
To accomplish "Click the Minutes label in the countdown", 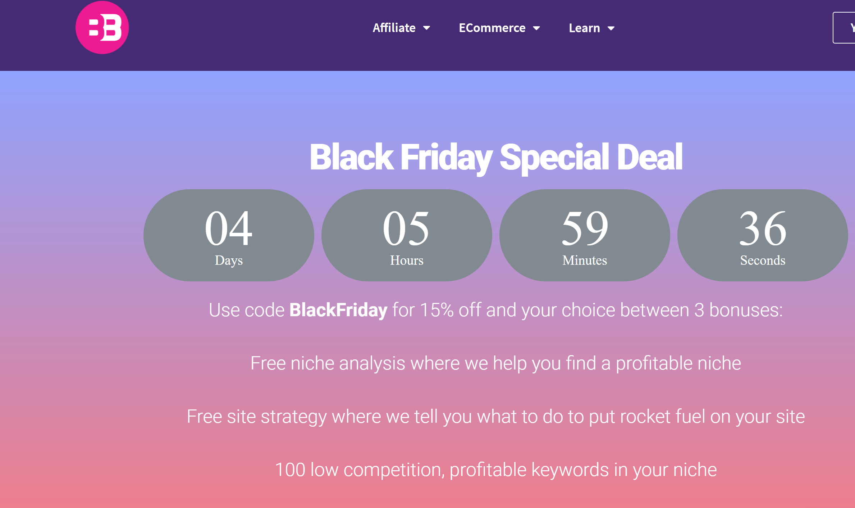I will [x=585, y=260].
